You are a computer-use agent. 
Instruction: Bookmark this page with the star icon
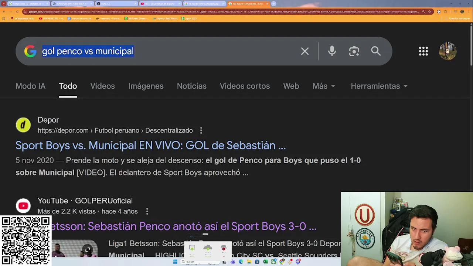pos(429,11)
